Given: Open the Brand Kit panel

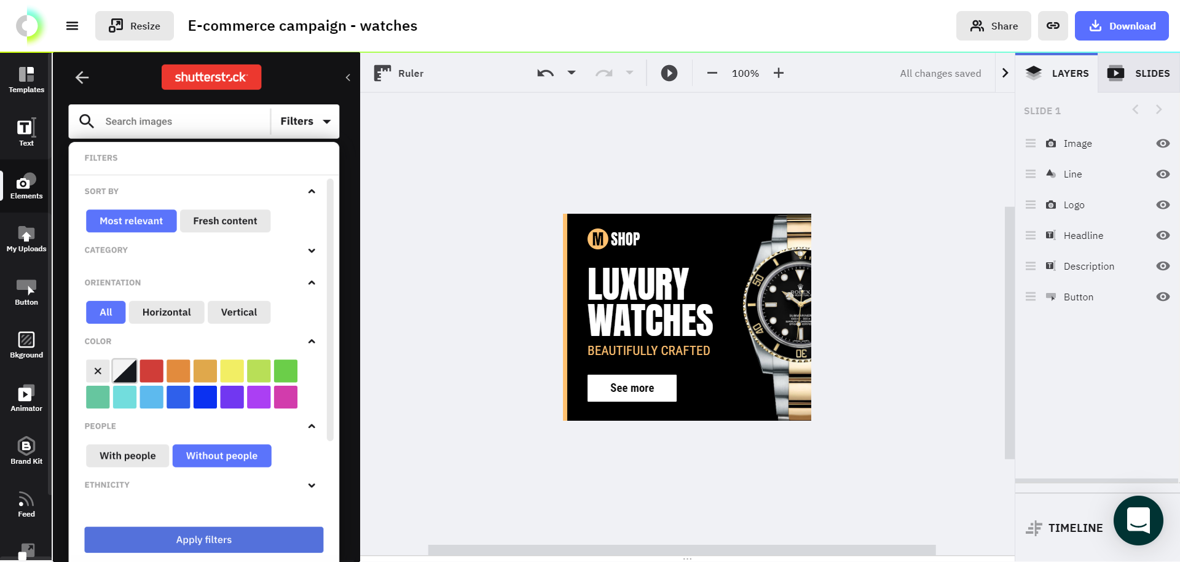Looking at the screenshot, I should click(x=26, y=451).
